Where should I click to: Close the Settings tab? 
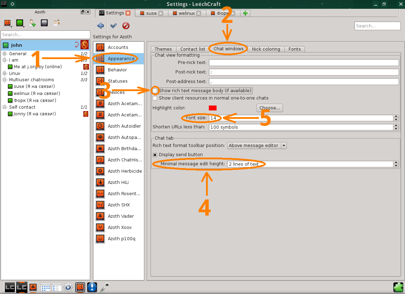(x=128, y=13)
